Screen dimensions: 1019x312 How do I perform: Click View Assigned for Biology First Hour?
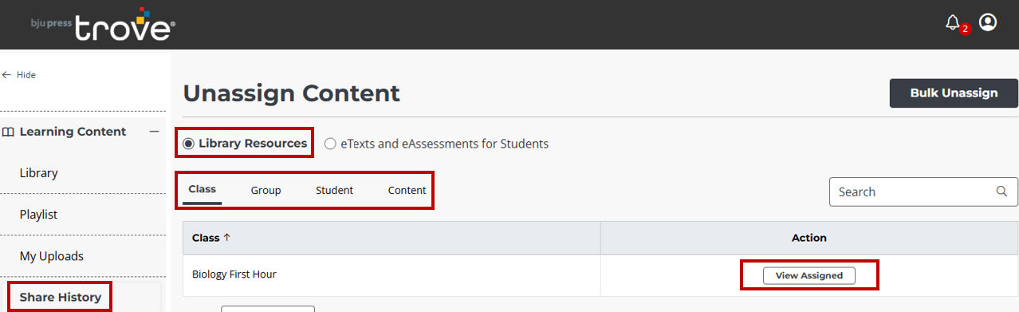tap(809, 275)
